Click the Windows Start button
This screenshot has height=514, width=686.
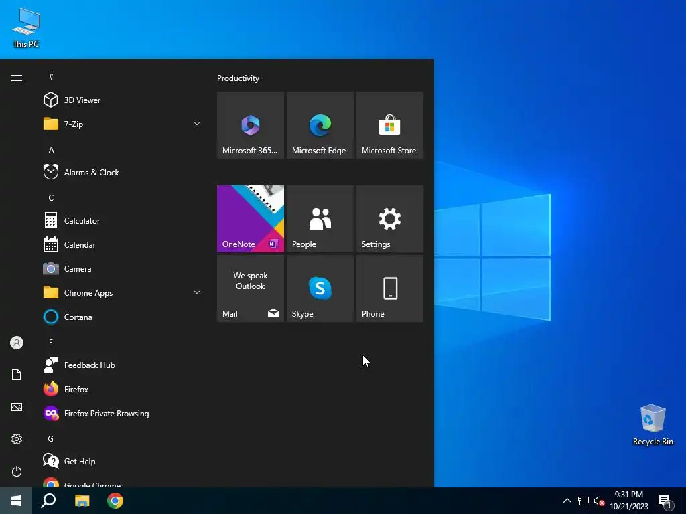click(16, 501)
